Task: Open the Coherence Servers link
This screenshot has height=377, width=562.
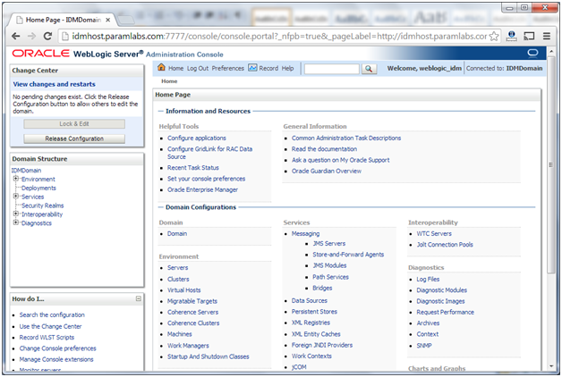Action: [x=192, y=313]
